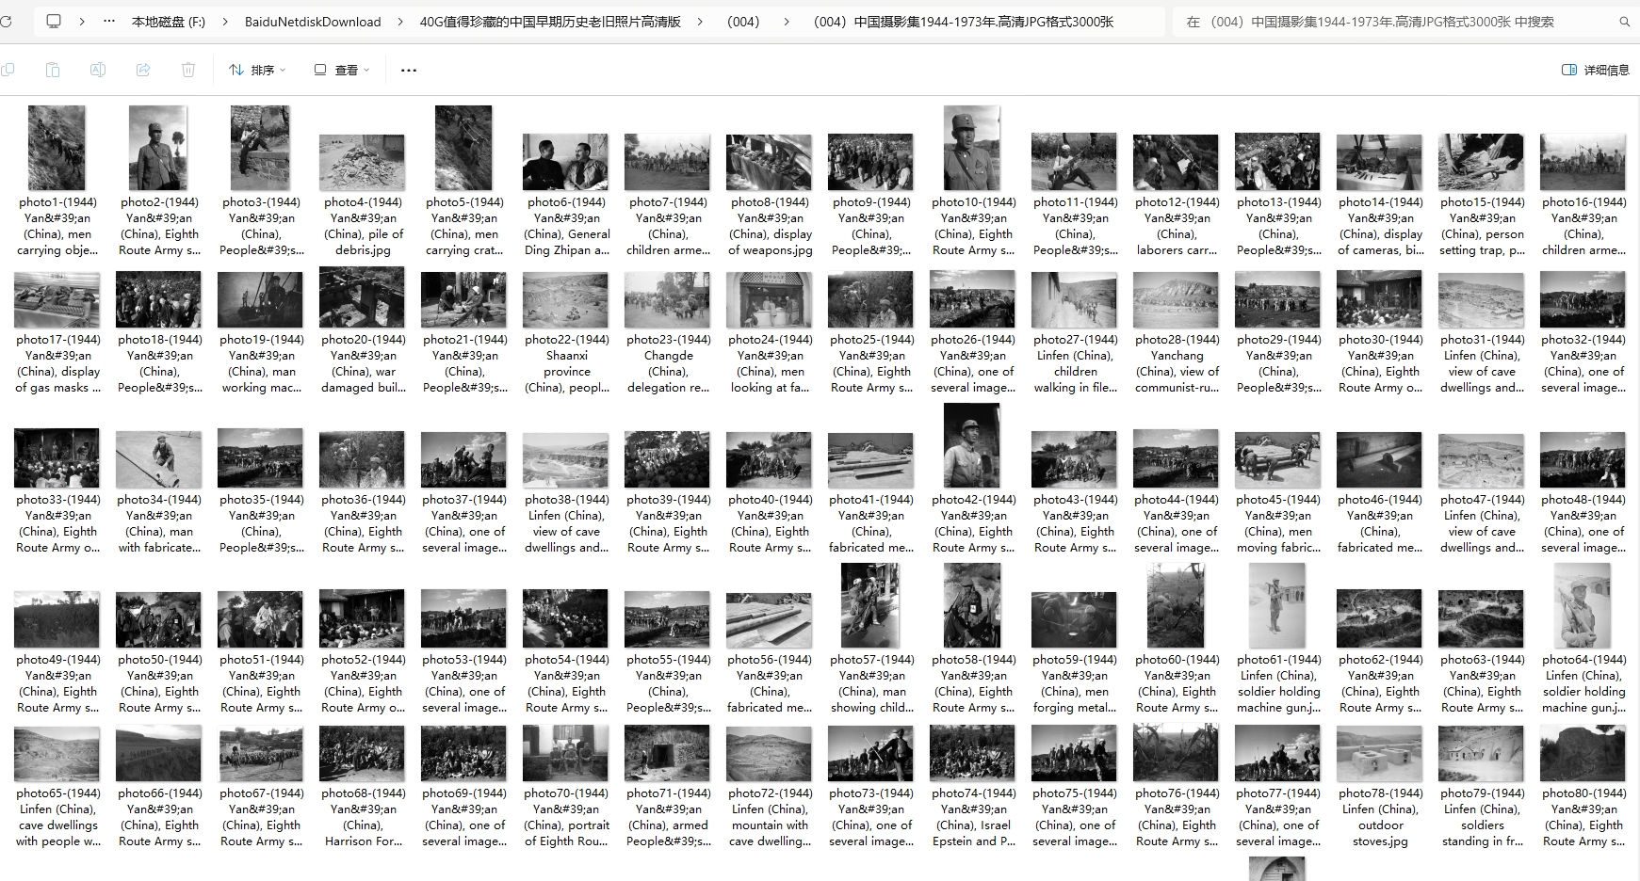Click the refresh icon beside the address bar
The height and width of the screenshot is (881, 1640).
[6, 21]
